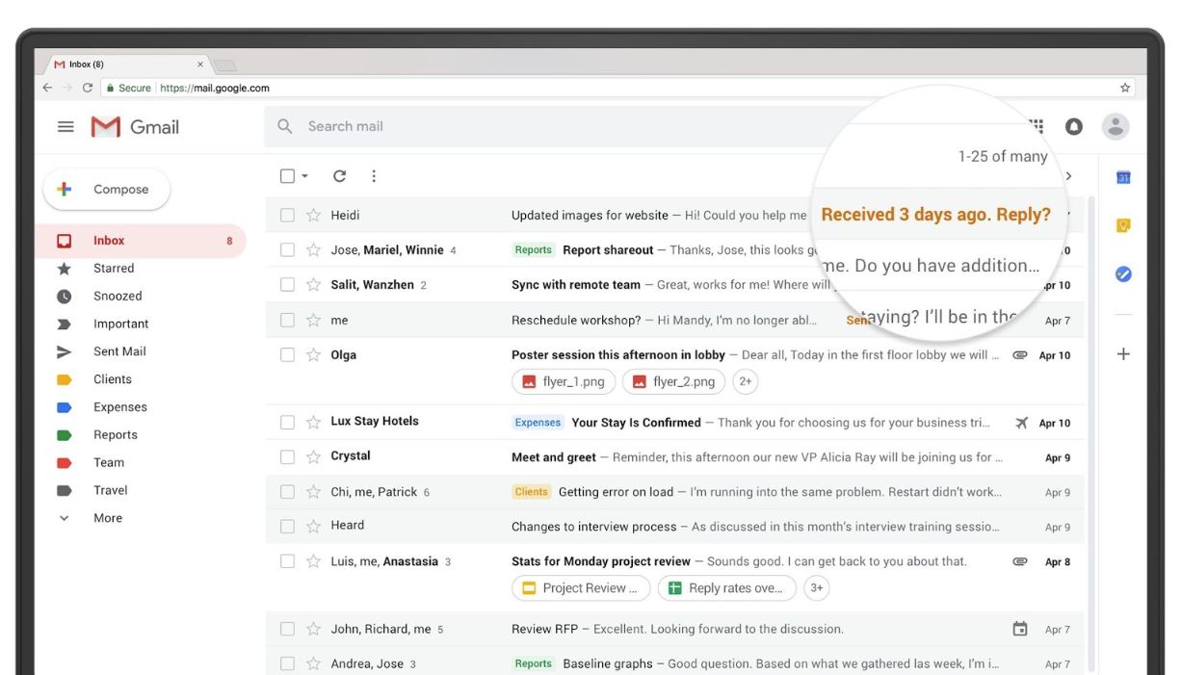Tick the Andrea, Jose email checkbox
Screen dimensions: 1181x675
pos(287,663)
